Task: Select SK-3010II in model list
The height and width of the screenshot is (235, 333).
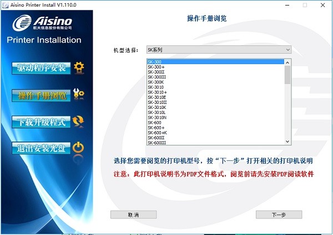Action: pyautogui.click(x=215, y=102)
